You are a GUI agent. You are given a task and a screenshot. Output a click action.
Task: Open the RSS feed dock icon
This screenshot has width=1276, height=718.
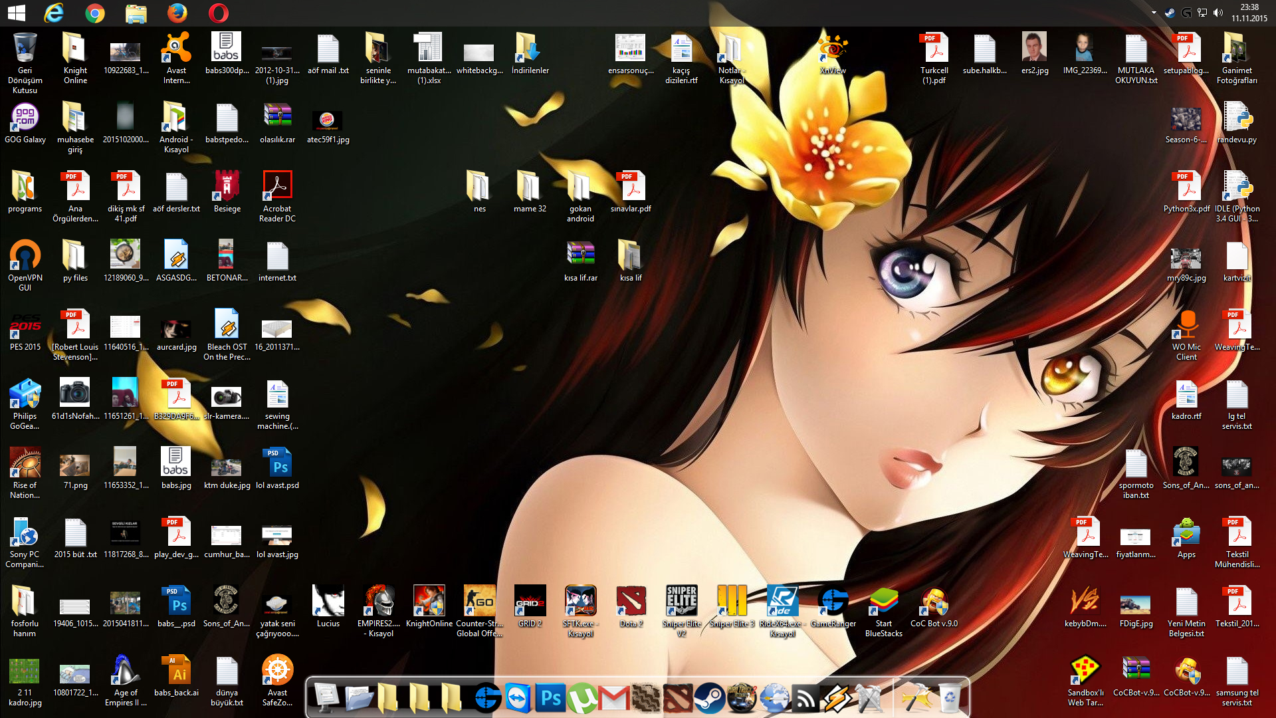[x=805, y=699]
